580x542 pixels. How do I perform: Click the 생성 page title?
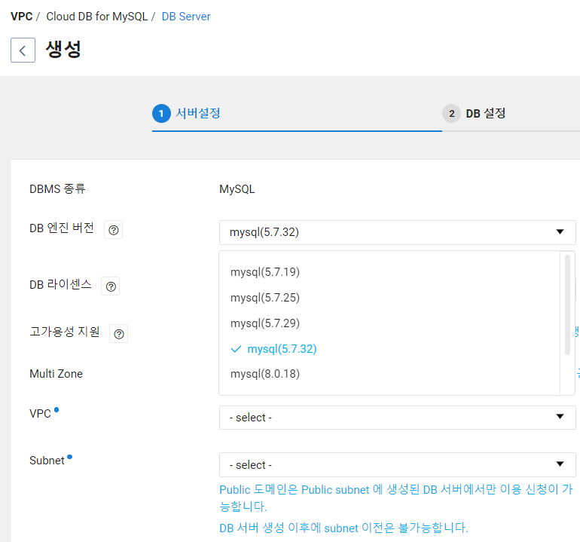63,49
